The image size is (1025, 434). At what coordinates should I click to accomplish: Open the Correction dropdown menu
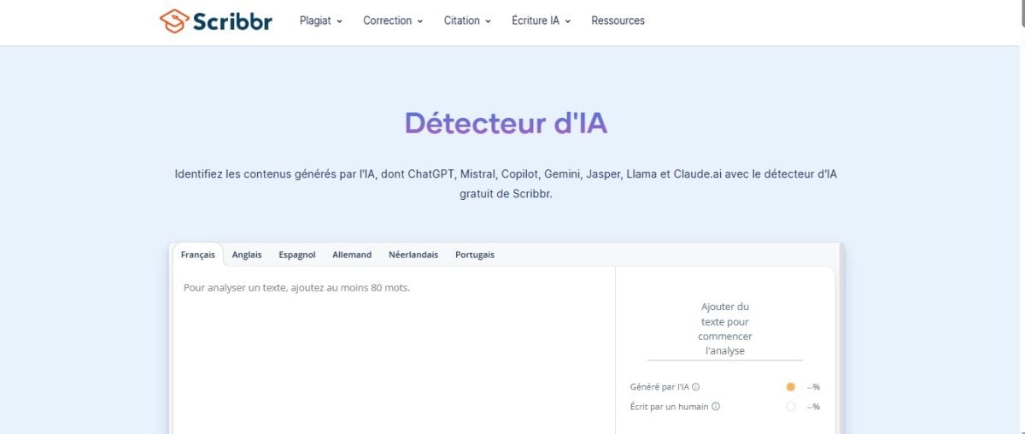coord(393,21)
